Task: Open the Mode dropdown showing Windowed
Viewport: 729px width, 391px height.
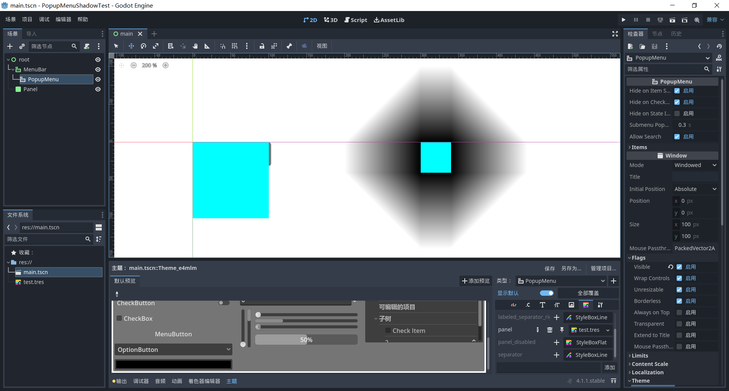Action: tap(694, 165)
